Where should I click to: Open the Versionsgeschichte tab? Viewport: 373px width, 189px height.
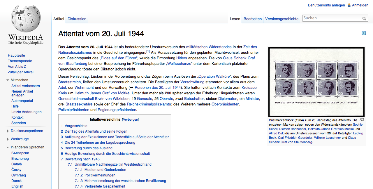click(x=282, y=19)
